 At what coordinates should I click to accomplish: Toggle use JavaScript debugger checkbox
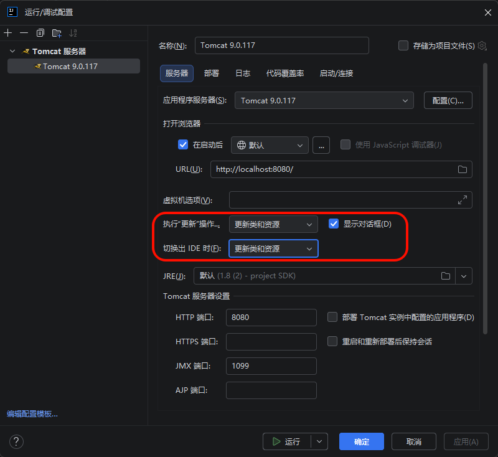pyautogui.click(x=345, y=145)
